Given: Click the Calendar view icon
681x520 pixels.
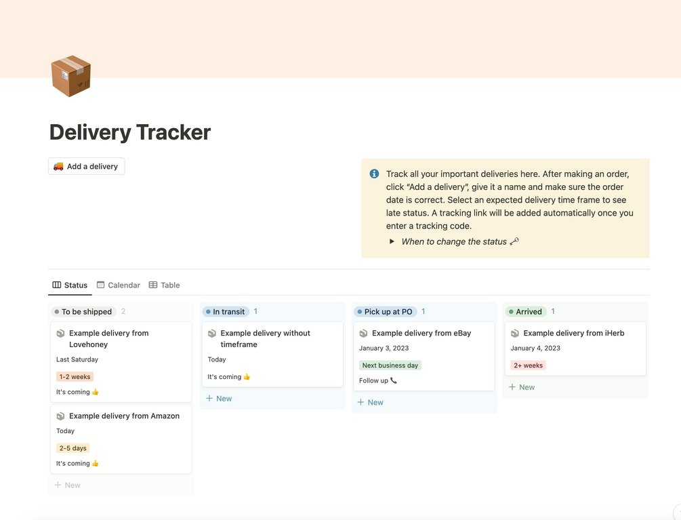Looking at the screenshot, I should tap(101, 285).
